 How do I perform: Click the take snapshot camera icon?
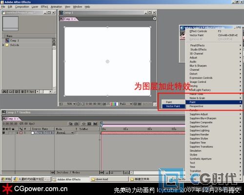(x=104, y=104)
